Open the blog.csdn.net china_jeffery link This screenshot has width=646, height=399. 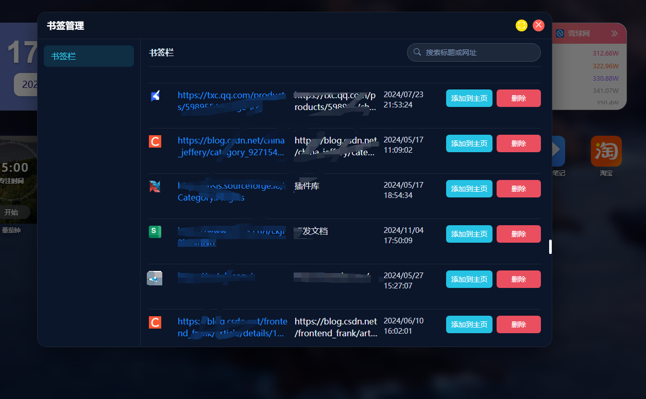coord(231,146)
